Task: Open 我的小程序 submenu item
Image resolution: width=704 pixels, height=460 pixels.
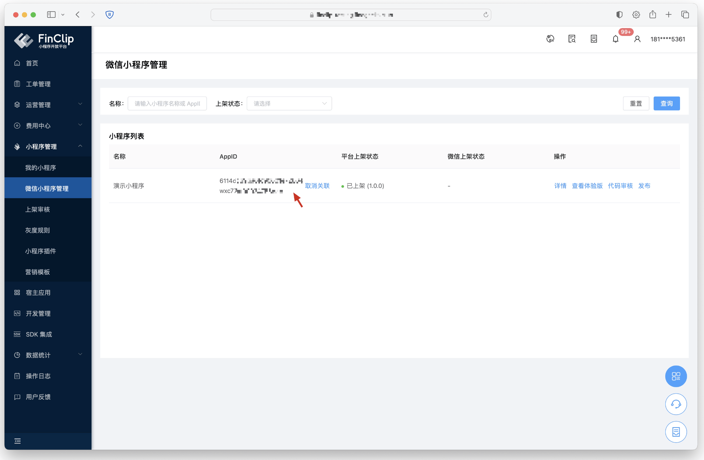Action: tap(48, 167)
